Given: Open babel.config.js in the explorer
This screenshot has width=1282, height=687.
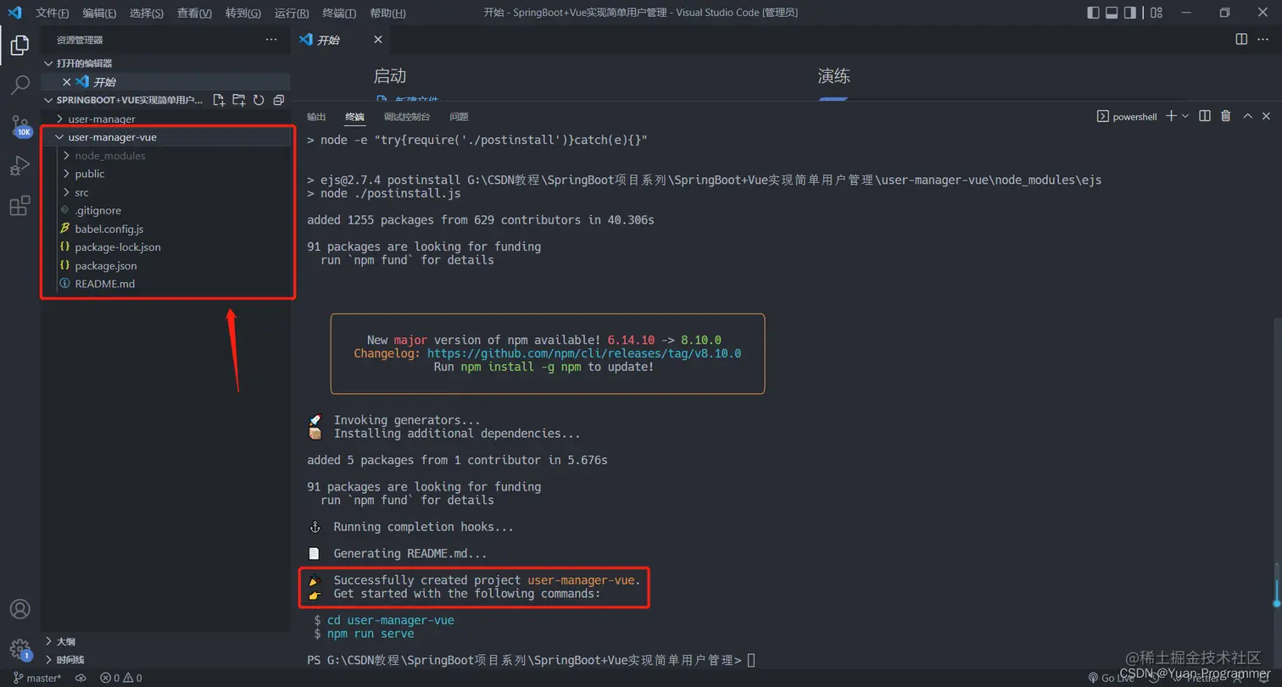Looking at the screenshot, I should 165,229.
